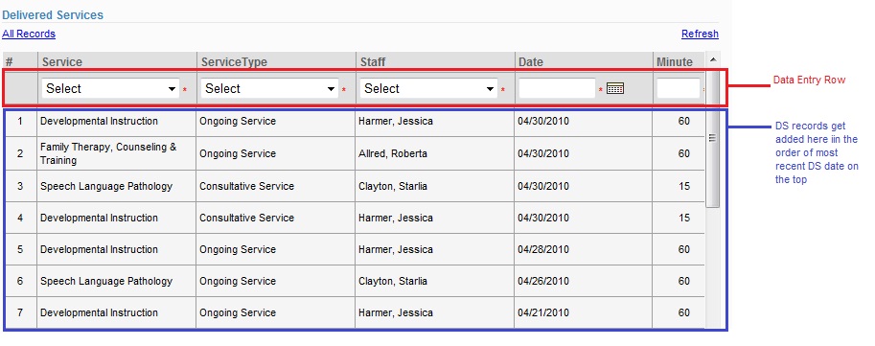Click Clayton, Starlia in row 6

click(x=393, y=281)
